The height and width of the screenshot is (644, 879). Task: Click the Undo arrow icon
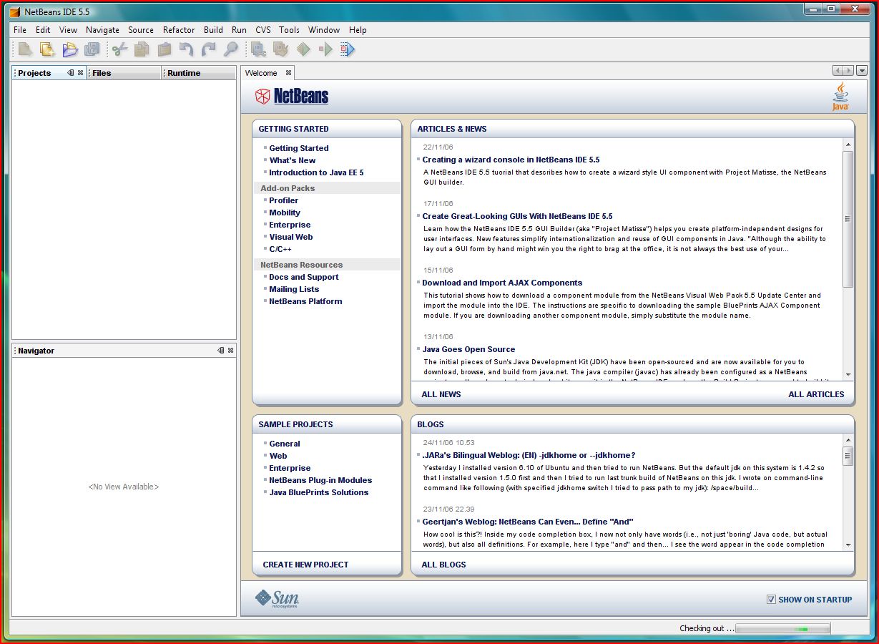click(186, 49)
